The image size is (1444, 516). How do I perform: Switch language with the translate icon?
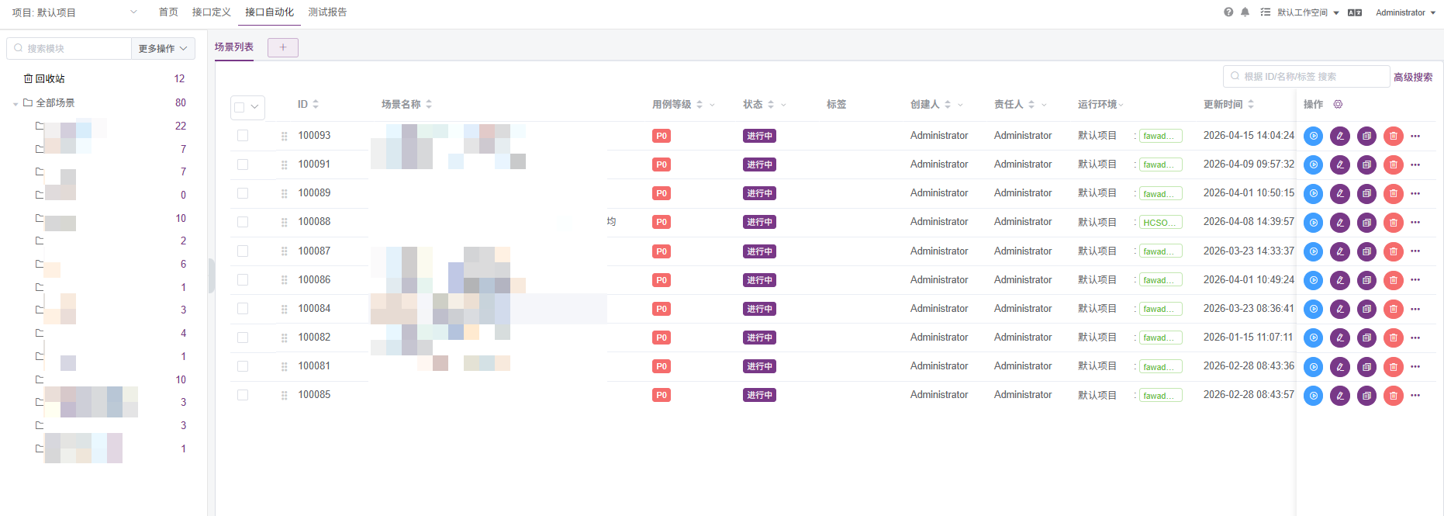[1355, 12]
